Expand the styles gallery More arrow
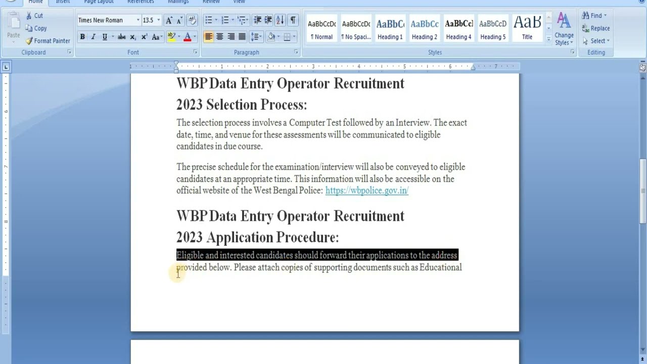The width and height of the screenshot is (647, 364). click(548, 39)
